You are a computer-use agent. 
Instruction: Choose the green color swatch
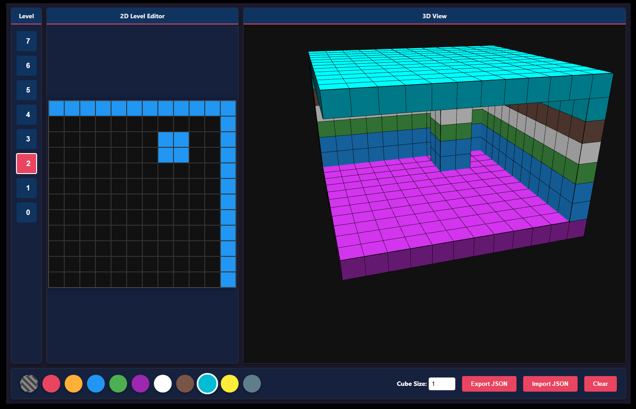click(118, 384)
